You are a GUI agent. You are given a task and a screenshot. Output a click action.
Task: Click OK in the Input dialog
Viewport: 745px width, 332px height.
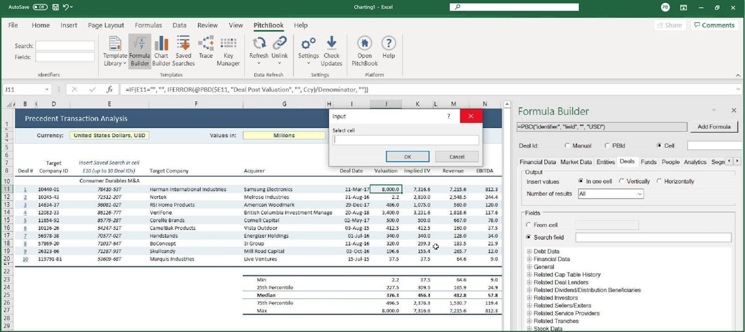click(x=407, y=157)
